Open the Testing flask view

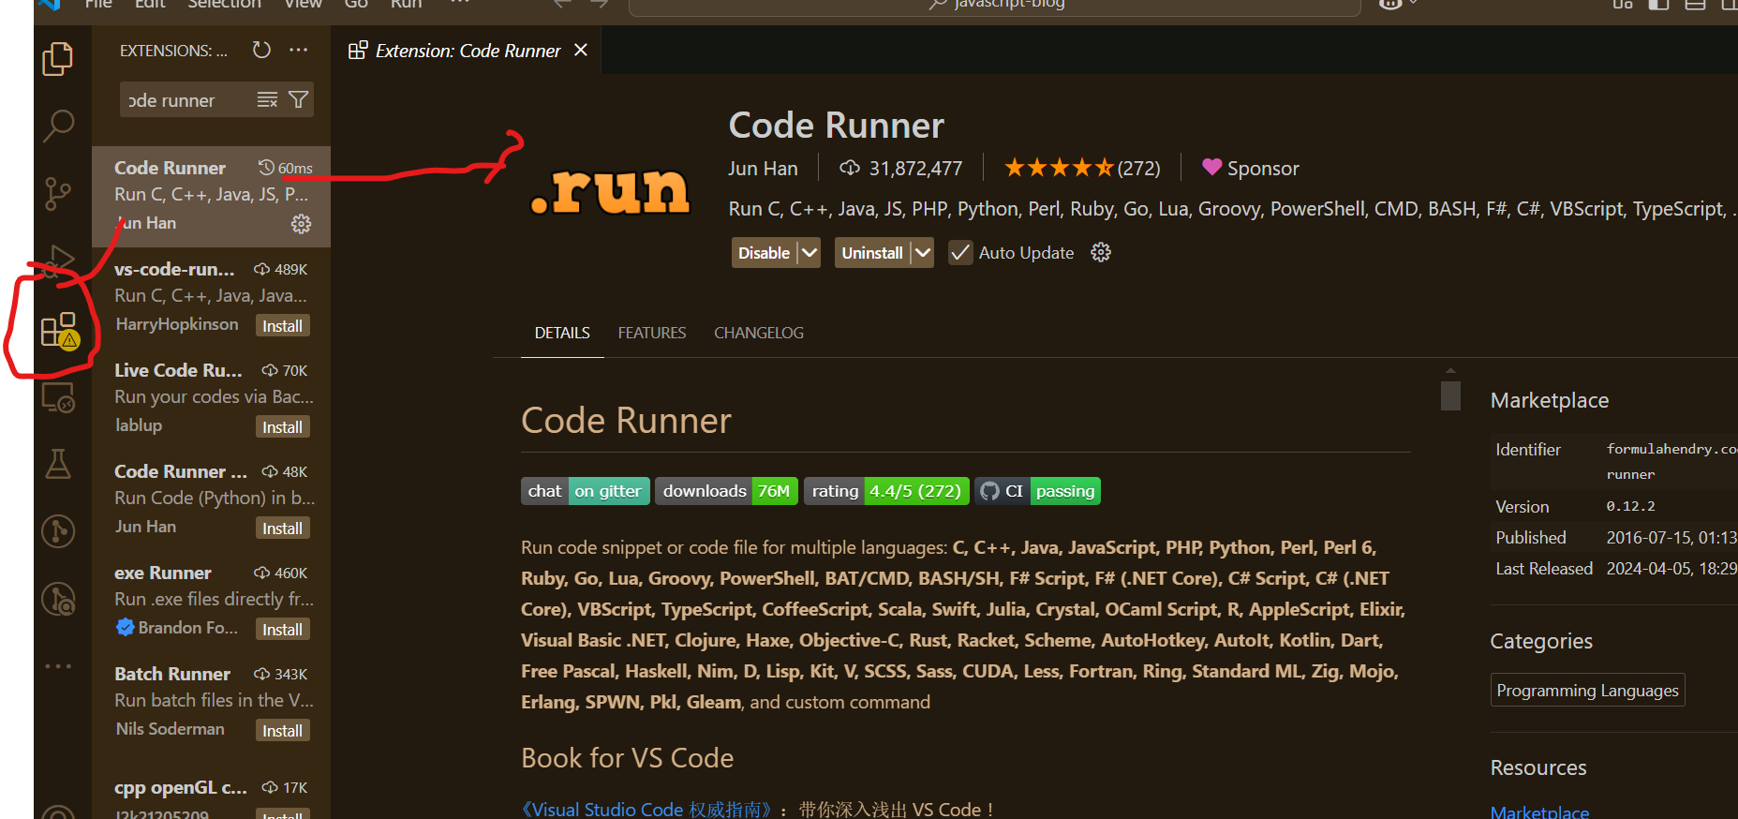pyautogui.click(x=58, y=464)
